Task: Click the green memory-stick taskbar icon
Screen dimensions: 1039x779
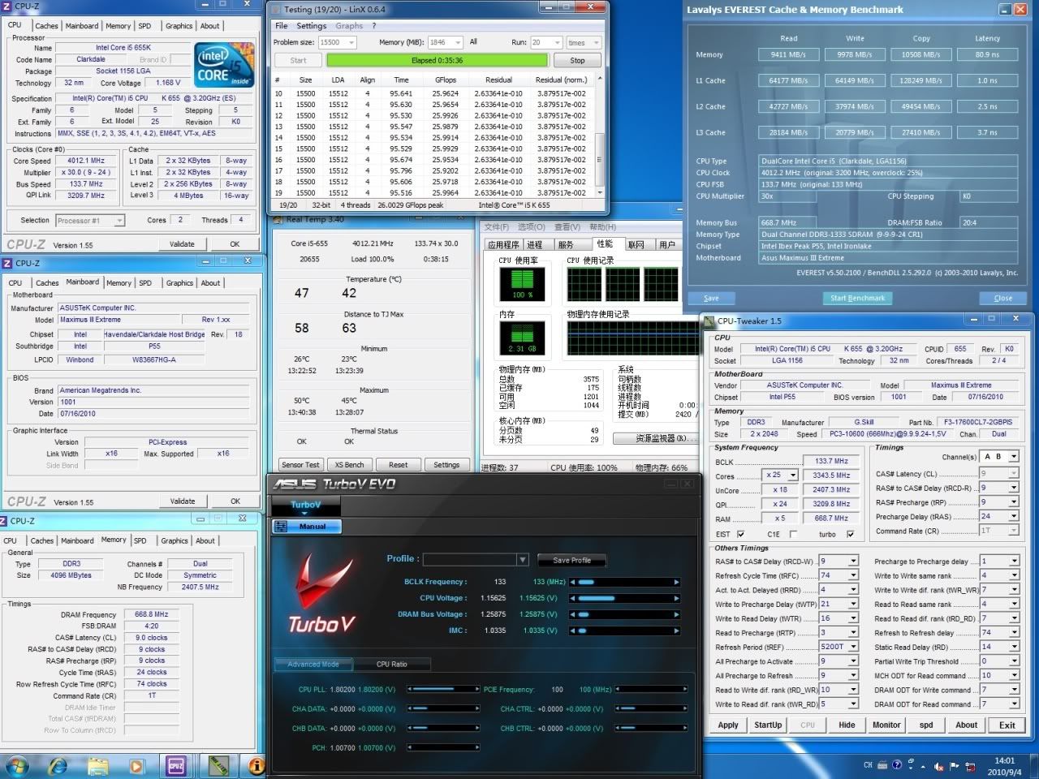Action: point(216,764)
